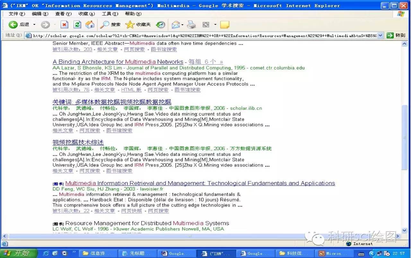Click the yellow note toolbar icon
411x258 pixels.
pyautogui.click(x=225, y=25)
